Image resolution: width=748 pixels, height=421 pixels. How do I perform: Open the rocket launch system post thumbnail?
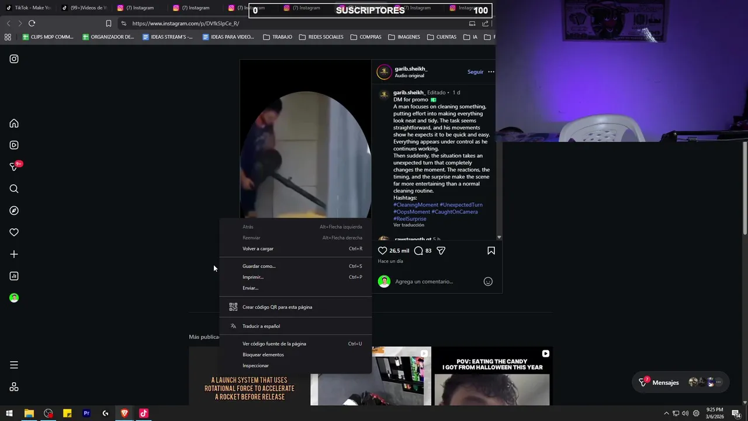point(249,376)
